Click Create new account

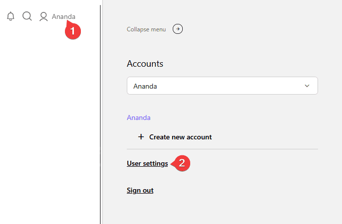[x=180, y=137]
